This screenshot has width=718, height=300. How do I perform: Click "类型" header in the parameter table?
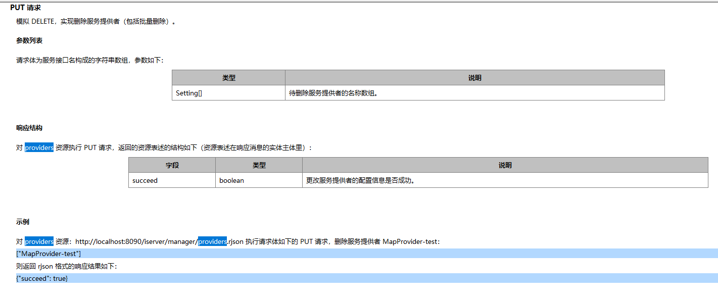pos(228,78)
